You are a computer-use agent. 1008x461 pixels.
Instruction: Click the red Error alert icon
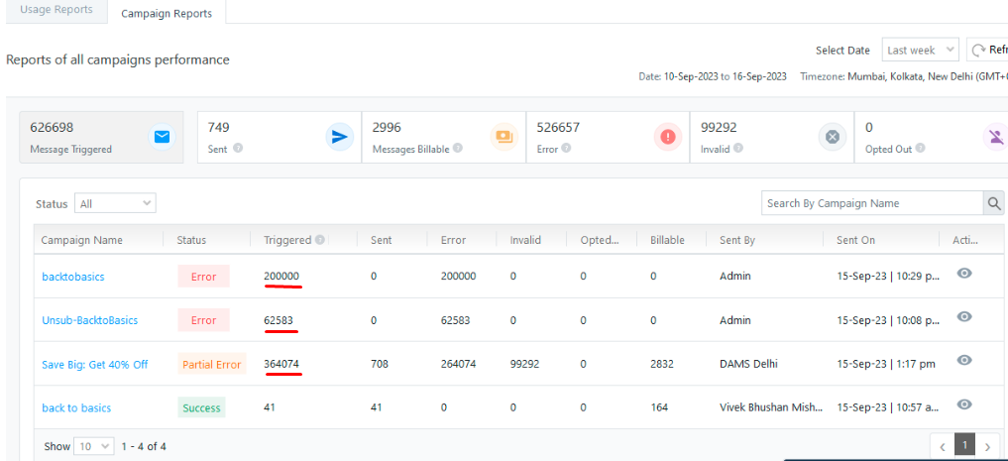click(x=668, y=137)
